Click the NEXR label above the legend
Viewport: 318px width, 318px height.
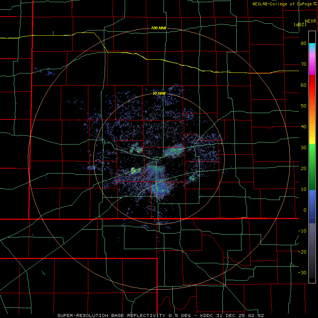311,21
